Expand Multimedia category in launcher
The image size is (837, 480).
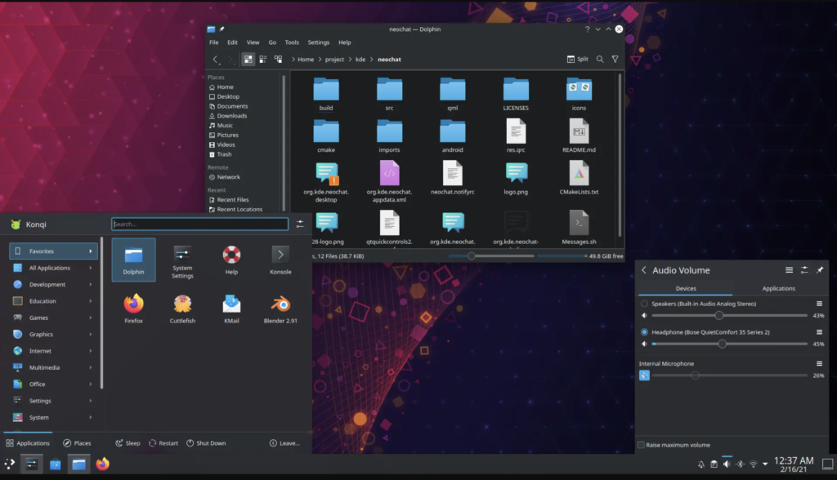click(x=53, y=367)
